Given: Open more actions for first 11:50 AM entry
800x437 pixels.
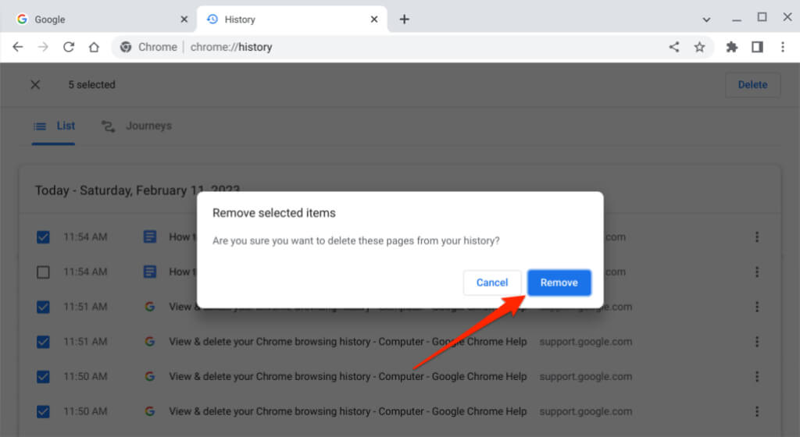Looking at the screenshot, I should (756, 376).
